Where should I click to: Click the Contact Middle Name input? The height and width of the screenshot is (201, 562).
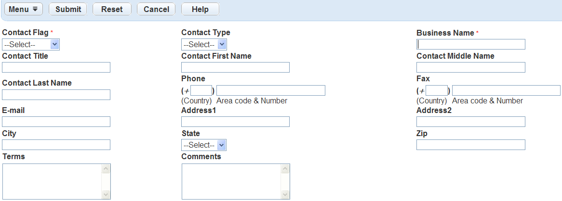coord(471,67)
